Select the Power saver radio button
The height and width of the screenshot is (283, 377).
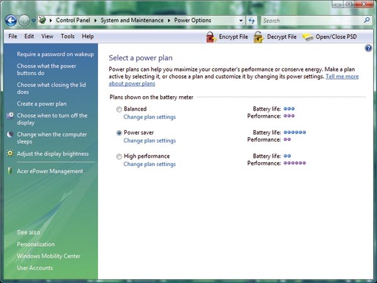click(119, 133)
